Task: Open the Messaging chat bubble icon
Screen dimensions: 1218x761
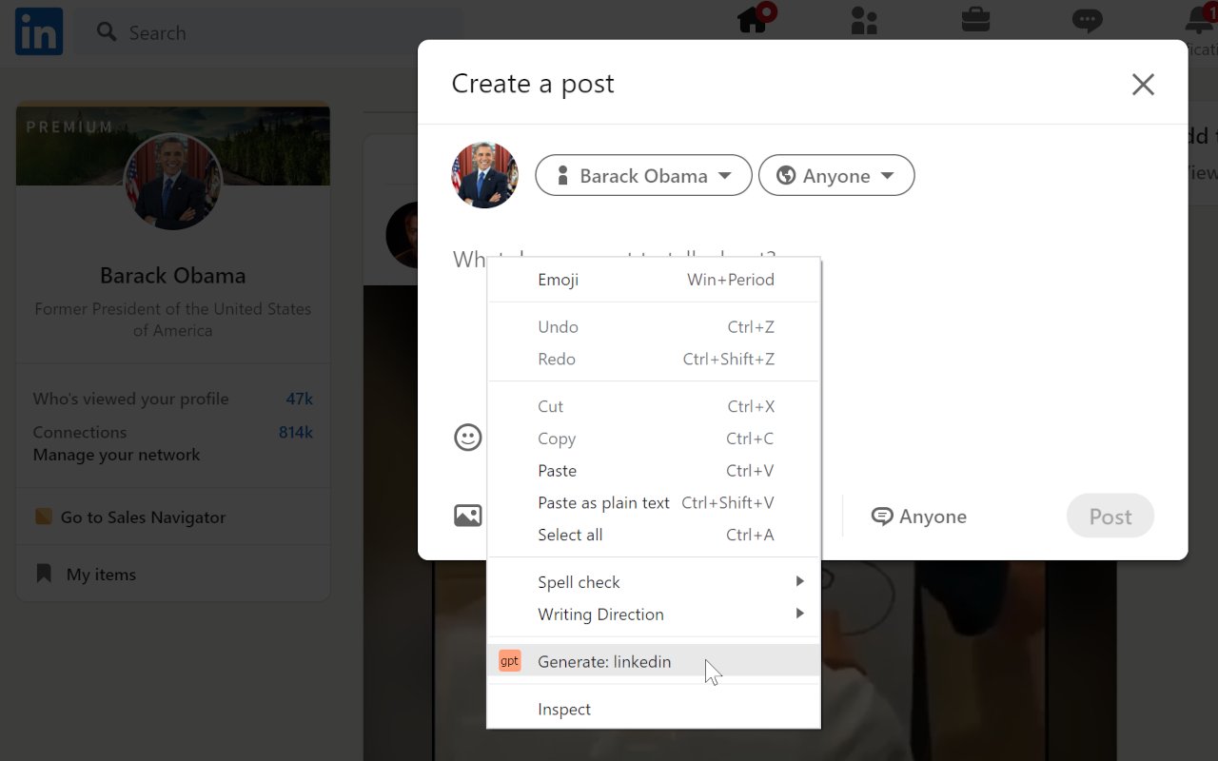Action: 1087,21
